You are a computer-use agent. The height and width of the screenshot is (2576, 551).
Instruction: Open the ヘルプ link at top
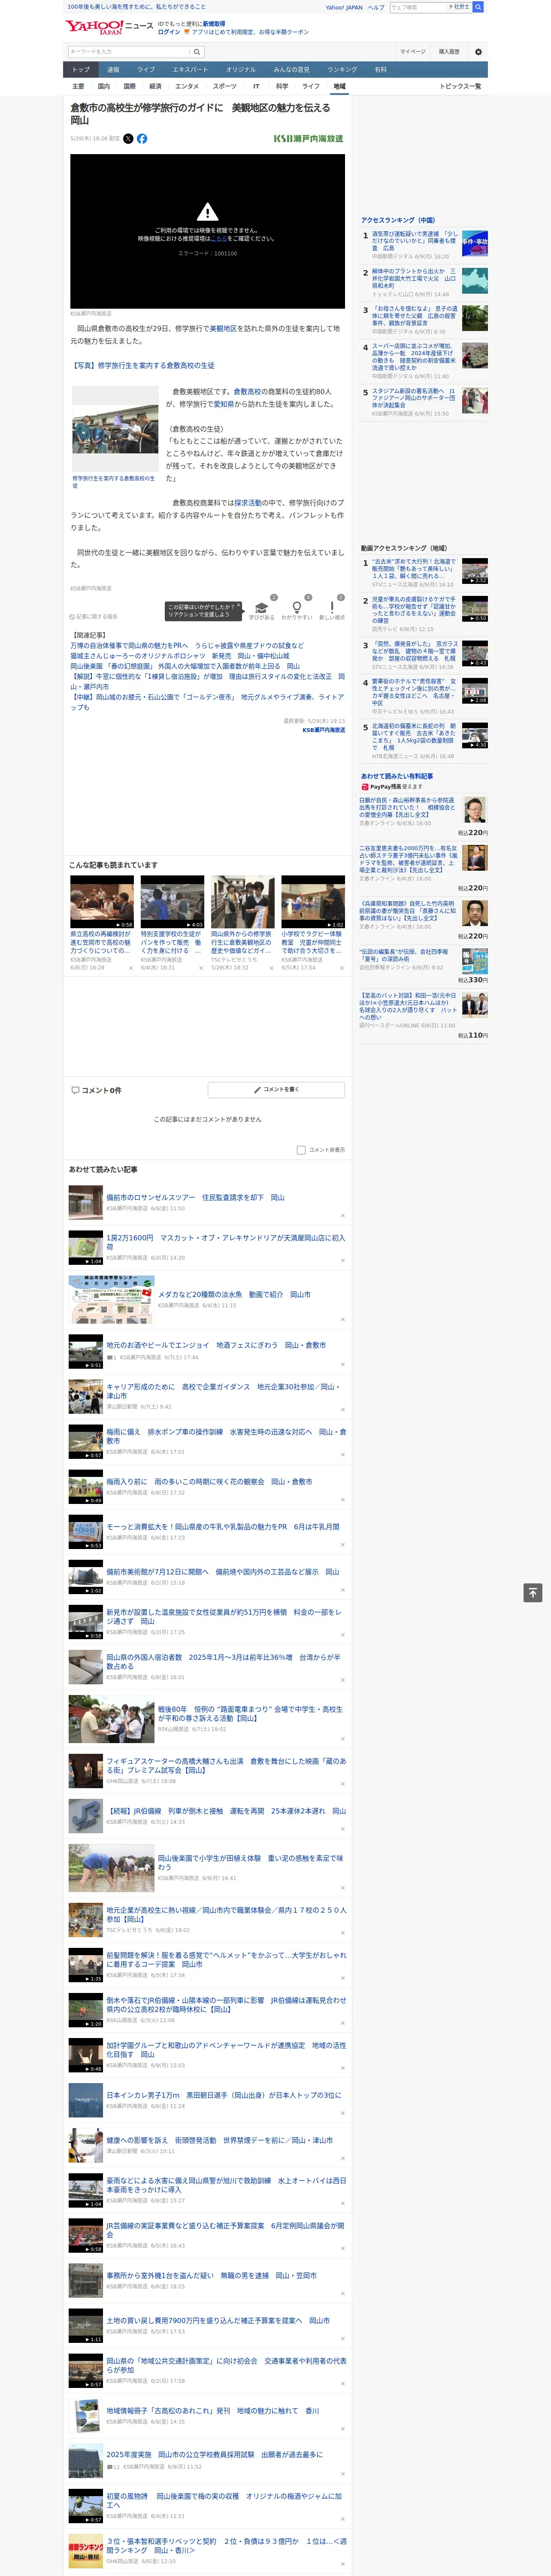point(376,7)
